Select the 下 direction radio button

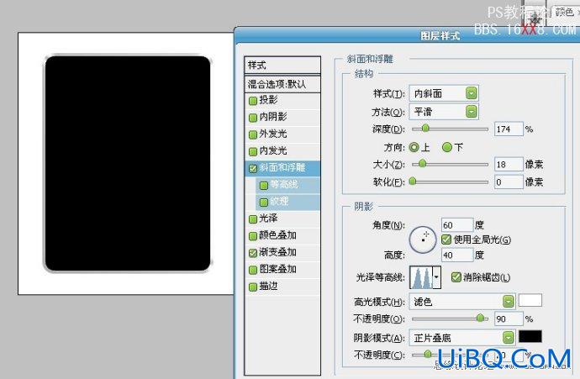point(447,148)
